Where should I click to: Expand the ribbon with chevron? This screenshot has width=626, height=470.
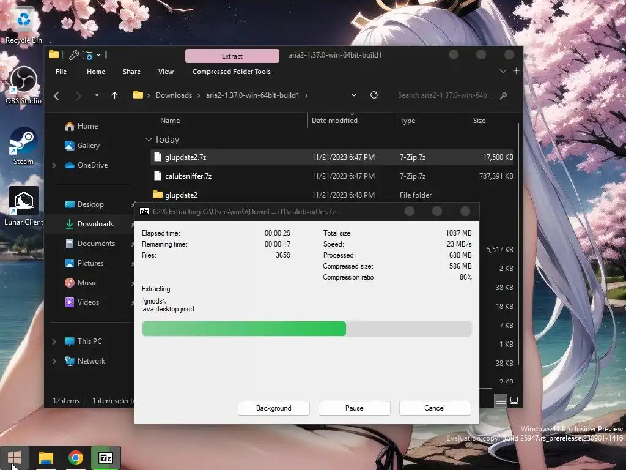[503, 71]
